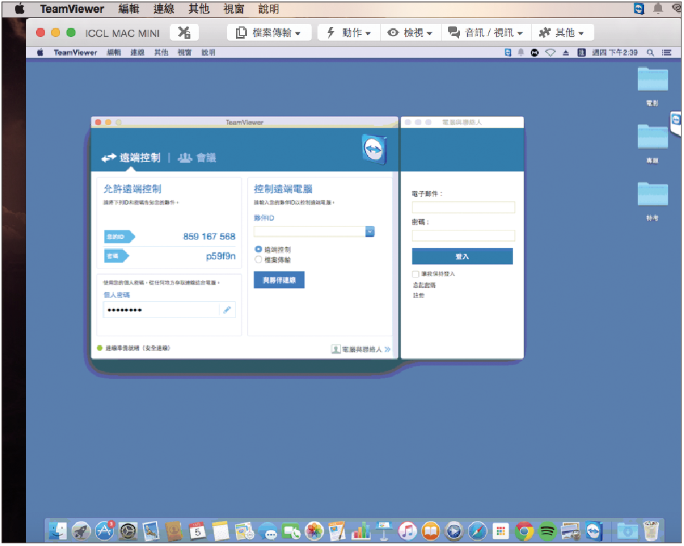Switch to the 遠端控制 tab
Screen dimensions: 684x546
click(x=131, y=158)
